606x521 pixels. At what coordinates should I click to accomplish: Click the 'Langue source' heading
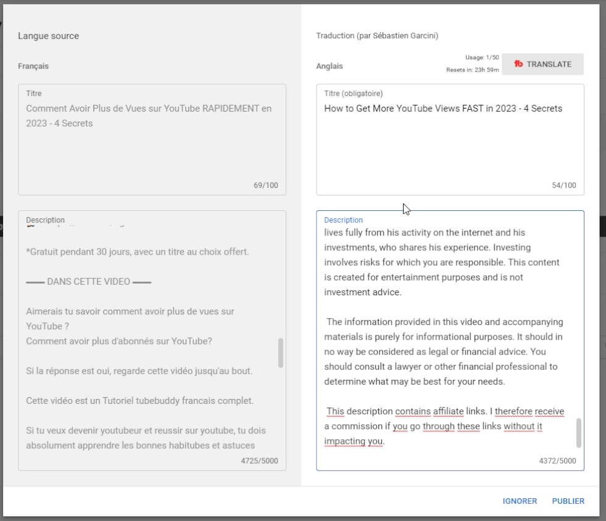point(48,36)
